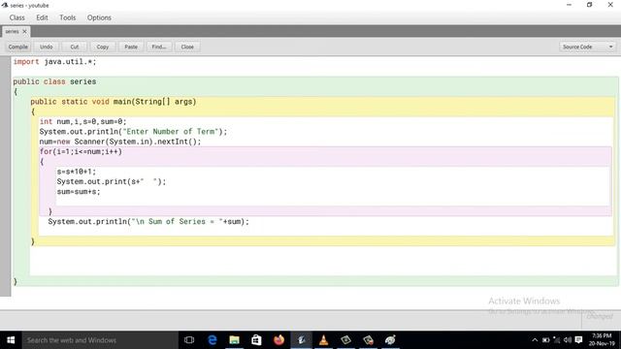621x349 pixels.
Task: Open Task View on the taskbar
Action: point(189,340)
